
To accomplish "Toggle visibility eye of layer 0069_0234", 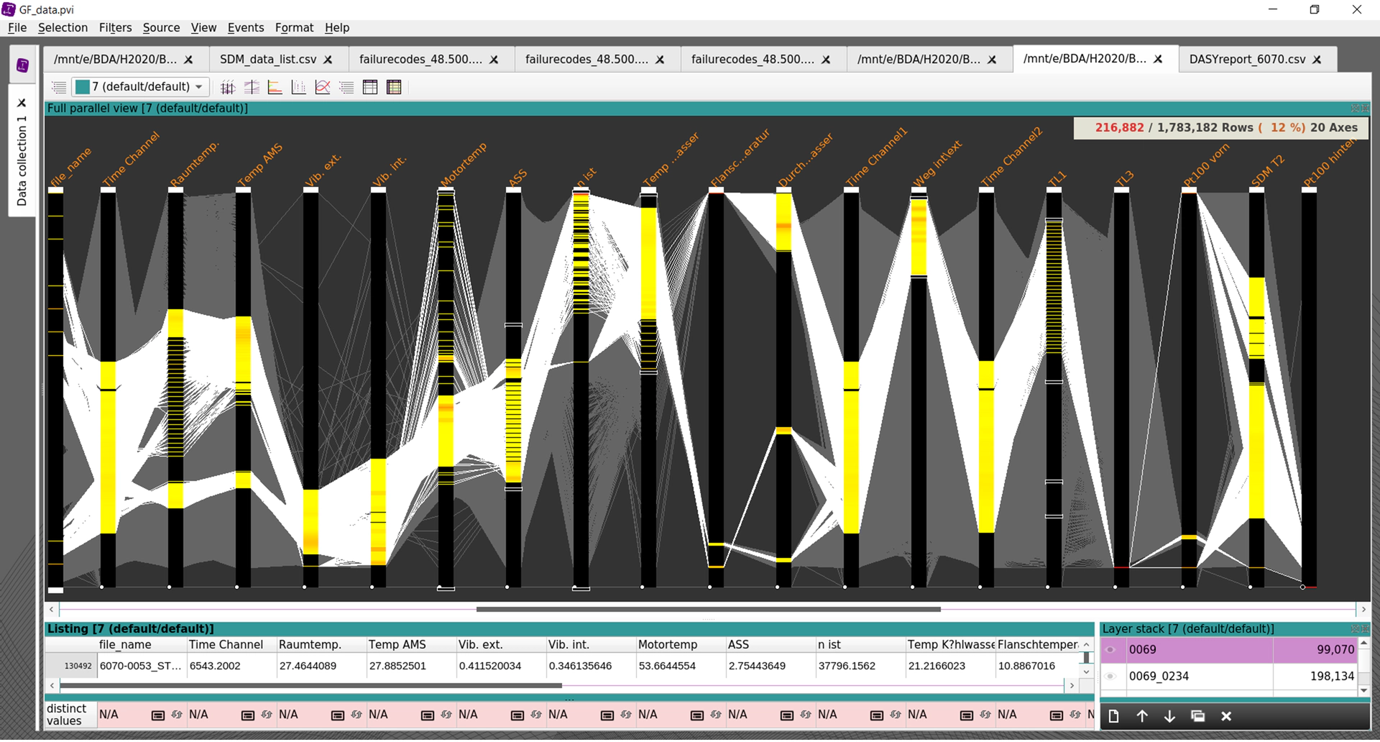I will tap(1111, 677).
